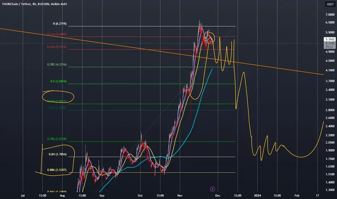Click the Feb time axis label
337x199 pixels.
(x=297, y=195)
